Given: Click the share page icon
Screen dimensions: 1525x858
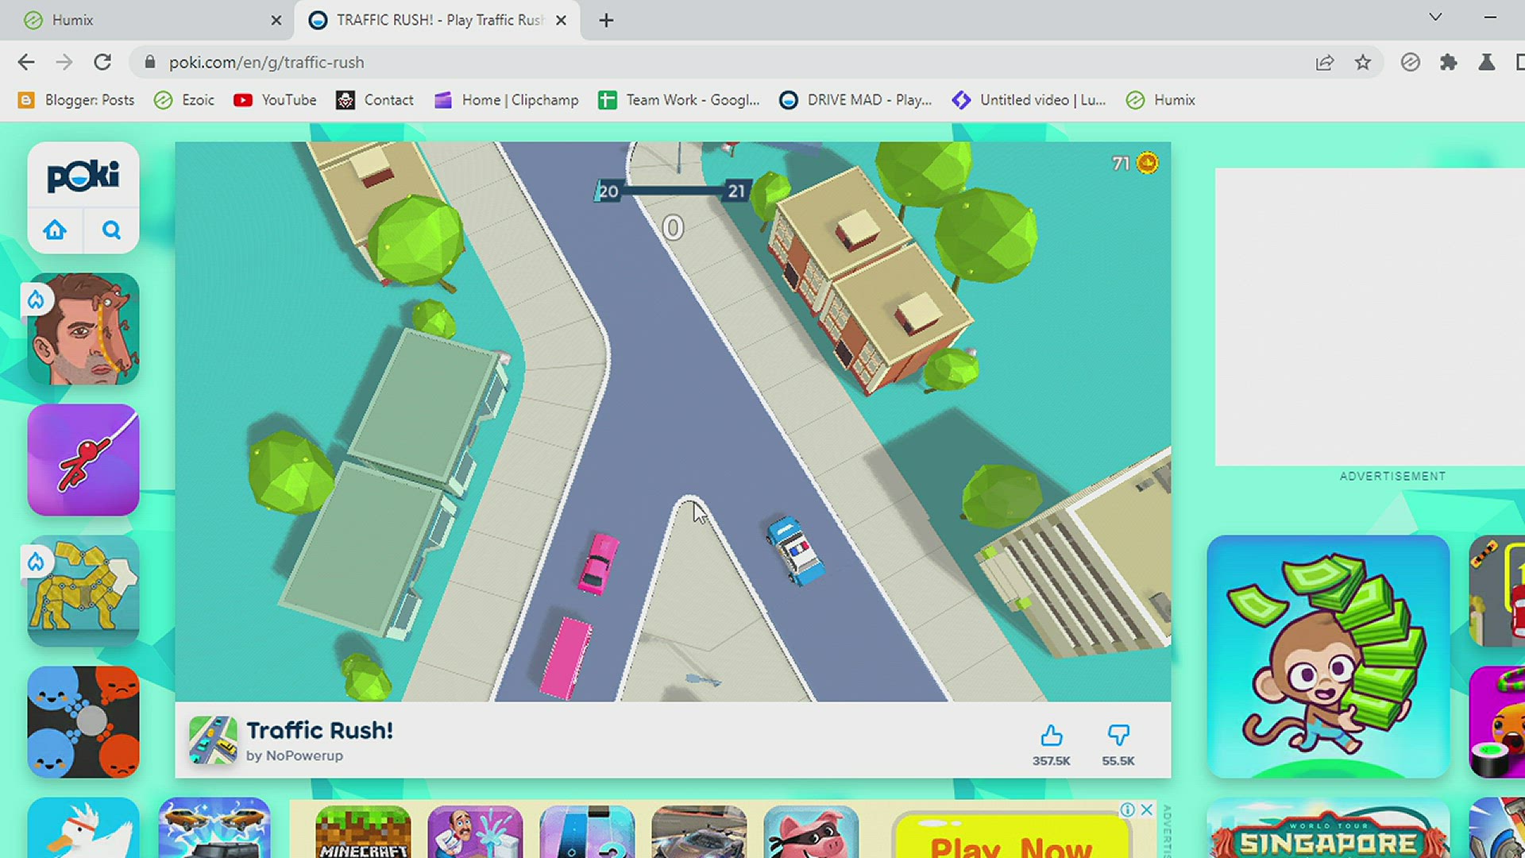Looking at the screenshot, I should (x=1324, y=62).
